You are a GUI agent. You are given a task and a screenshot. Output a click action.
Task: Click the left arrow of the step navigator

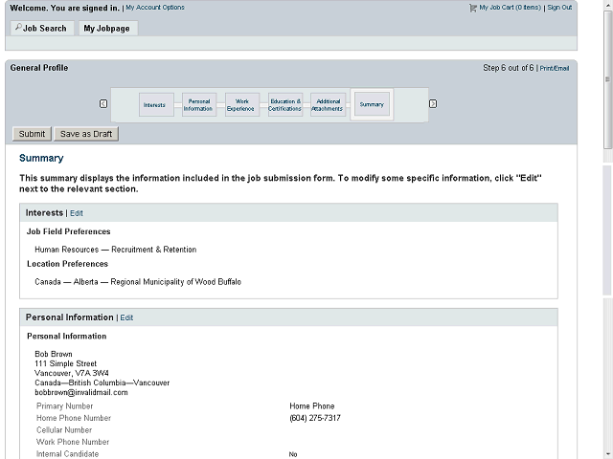(103, 104)
